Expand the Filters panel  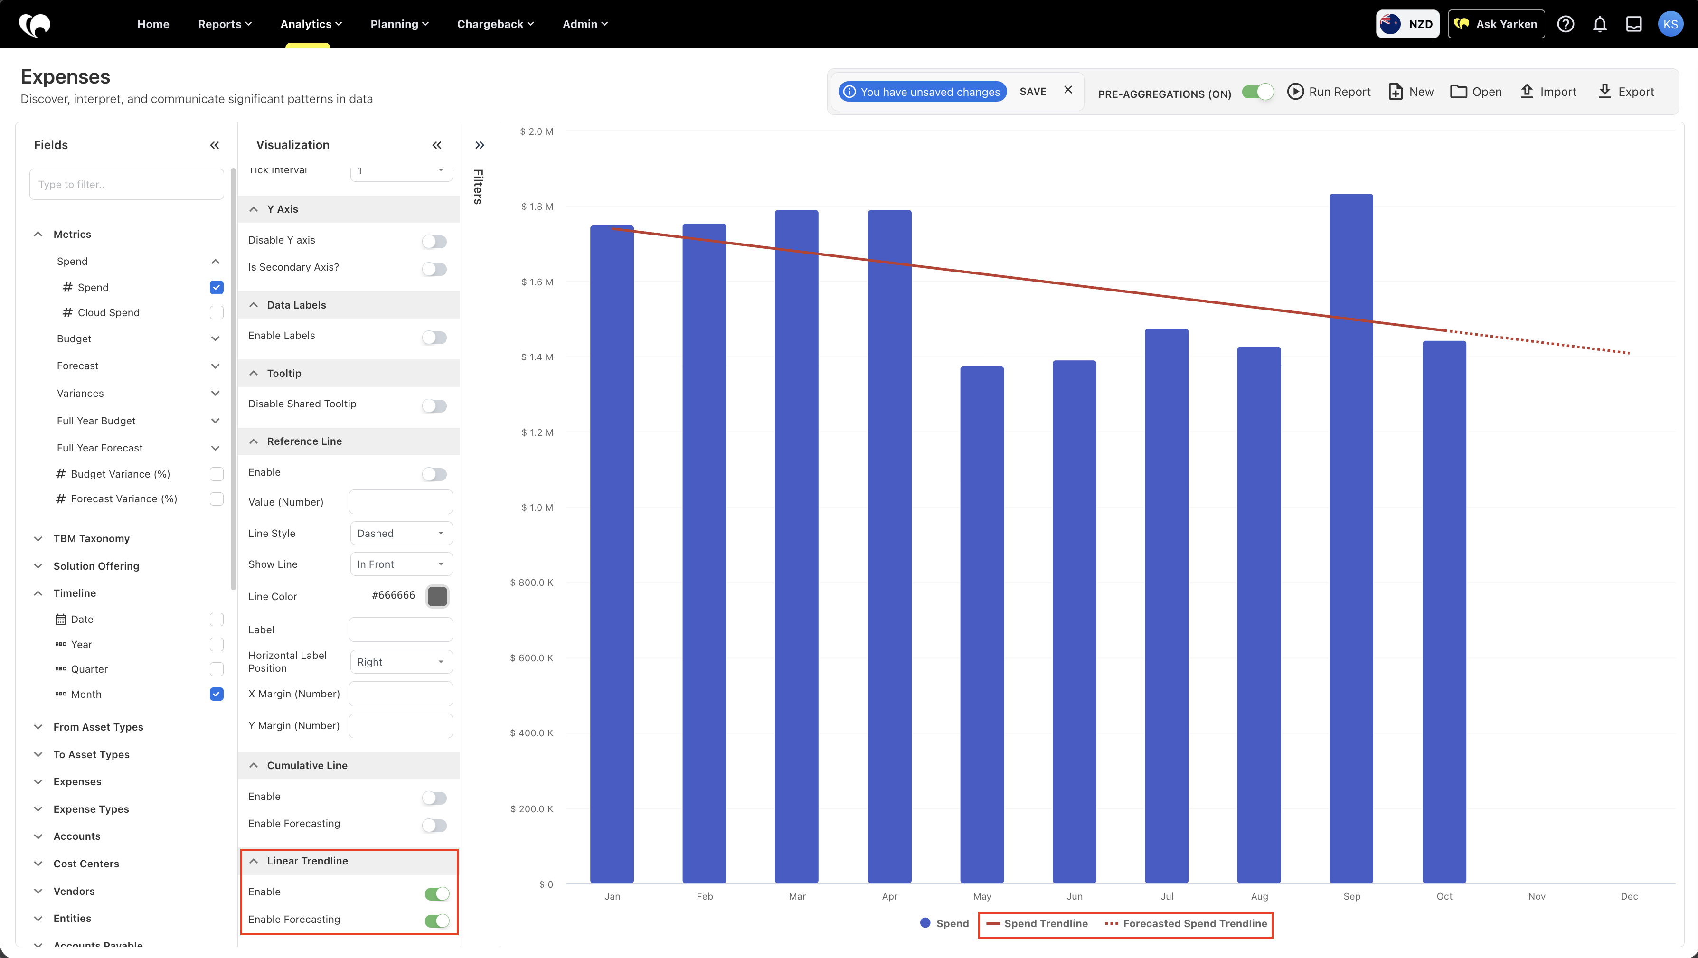pos(480,145)
